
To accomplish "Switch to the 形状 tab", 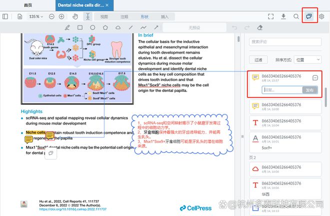I will click(x=144, y=16).
